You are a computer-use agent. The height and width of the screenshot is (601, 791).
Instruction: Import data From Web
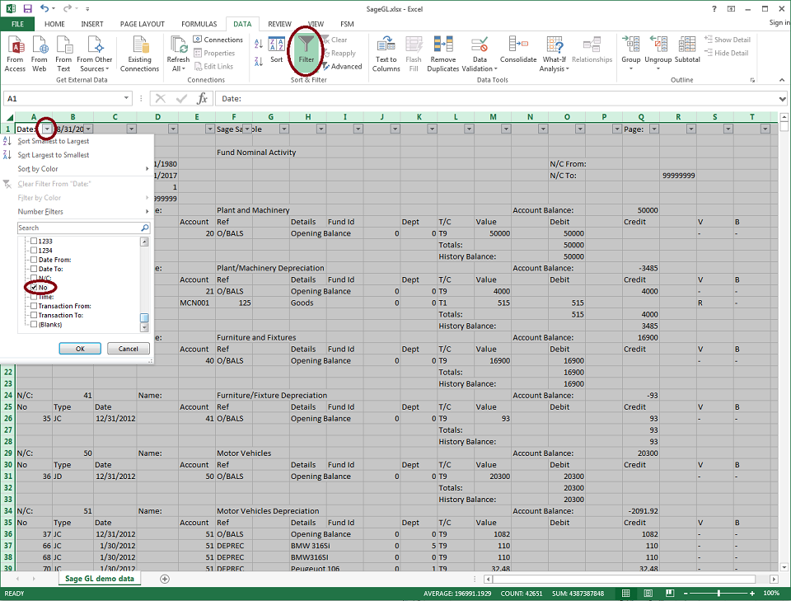point(40,54)
